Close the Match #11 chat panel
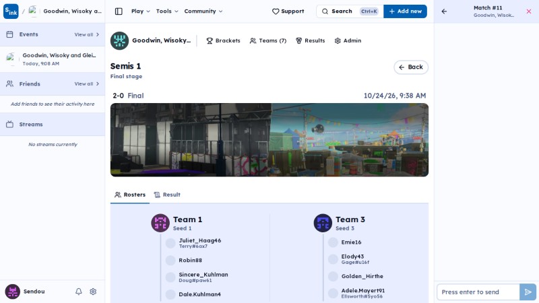This screenshot has height=303, width=539. point(529,11)
